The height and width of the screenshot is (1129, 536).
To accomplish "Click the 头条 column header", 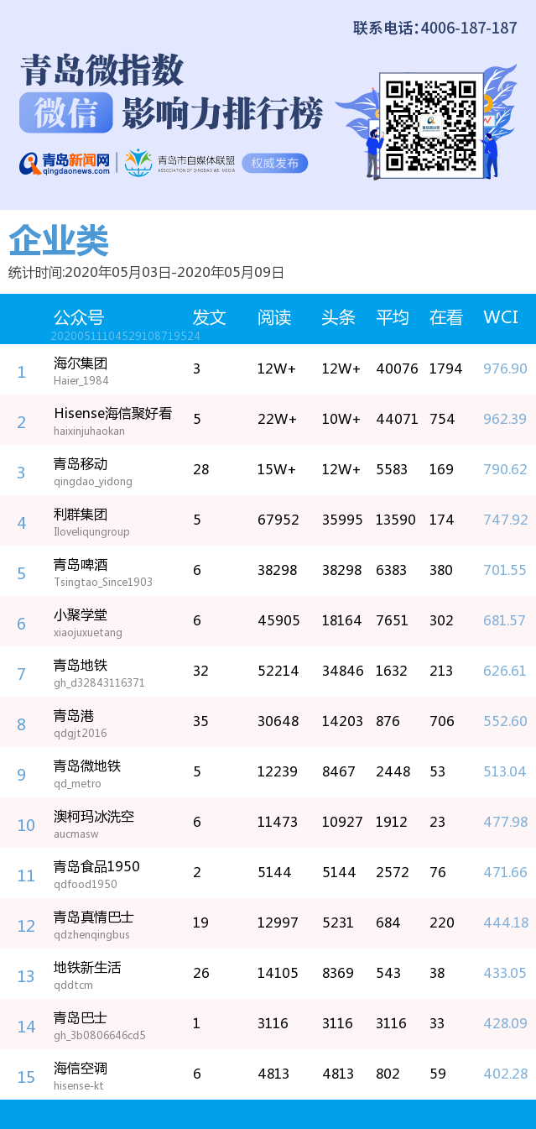I will [338, 317].
